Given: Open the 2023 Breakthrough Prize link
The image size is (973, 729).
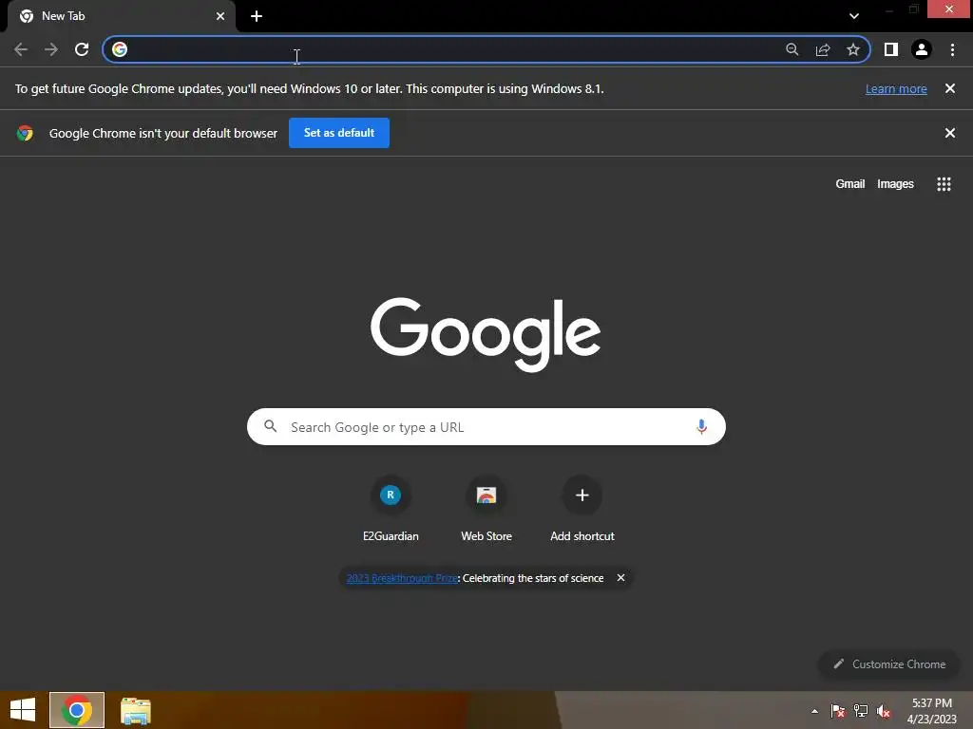Looking at the screenshot, I should coord(402,578).
